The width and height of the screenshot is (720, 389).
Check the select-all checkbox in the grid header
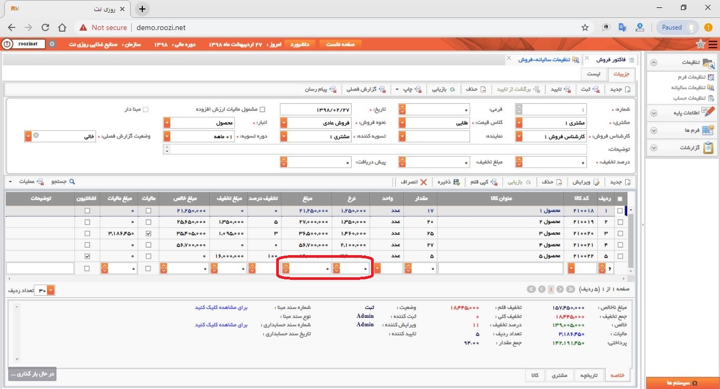620,199
